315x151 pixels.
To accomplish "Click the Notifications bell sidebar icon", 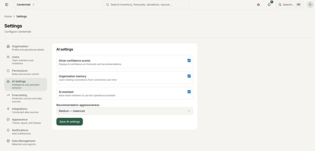I will click(8, 130).
